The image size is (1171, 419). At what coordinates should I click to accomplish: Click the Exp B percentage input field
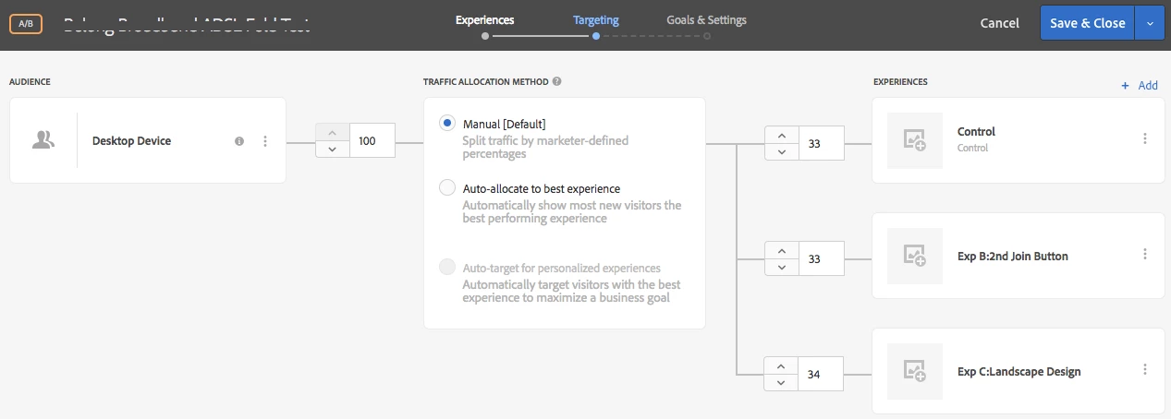coord(821,259)
